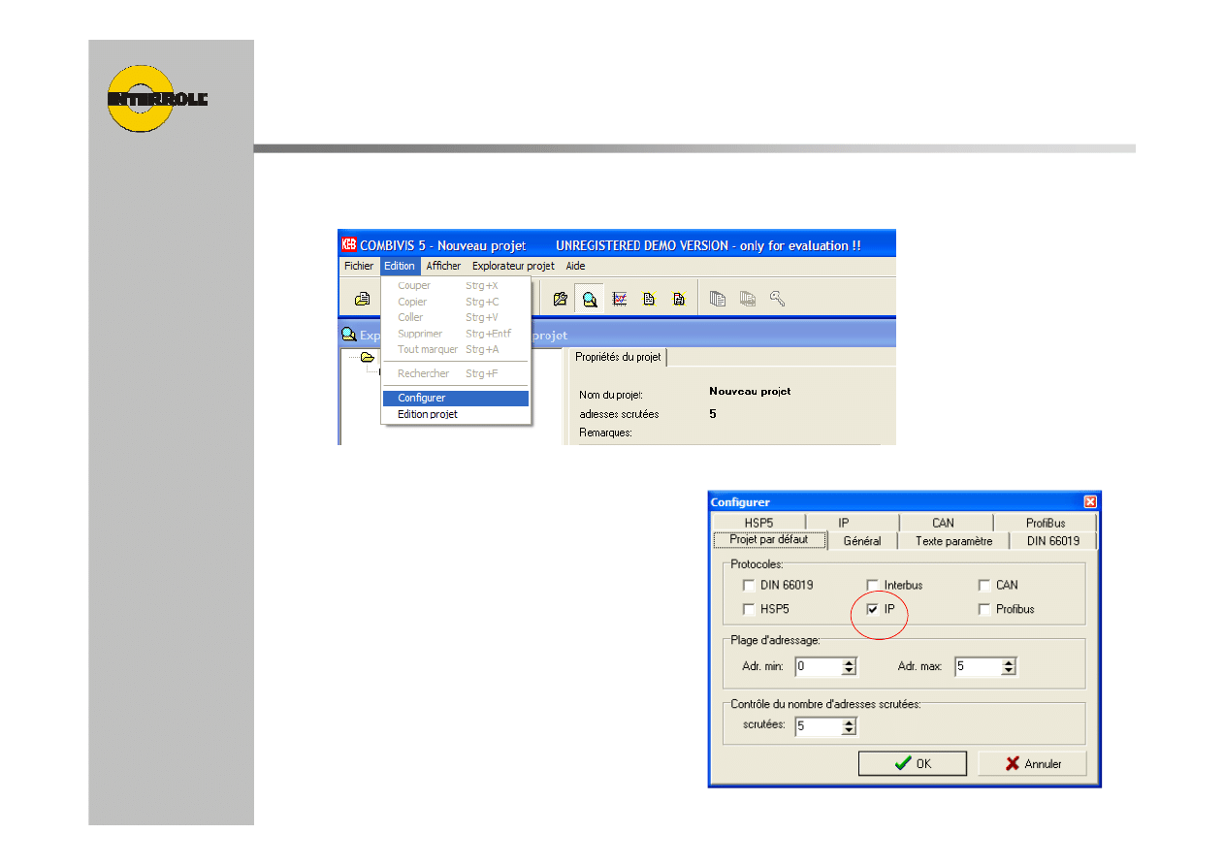The height and width of the screenshot is (866, 1225).
Task: Switch to the Général tab
Action: [861, 541]
